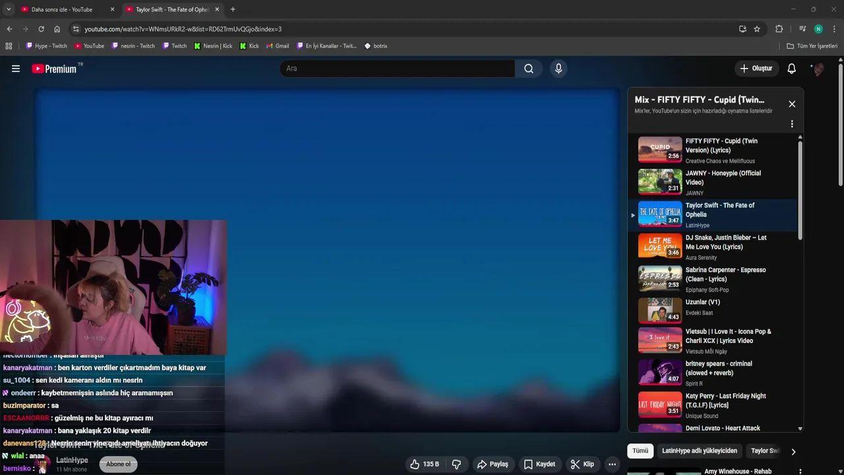Open the Kick bookmark
Screen dimensions: 844x475
point(249,46)
